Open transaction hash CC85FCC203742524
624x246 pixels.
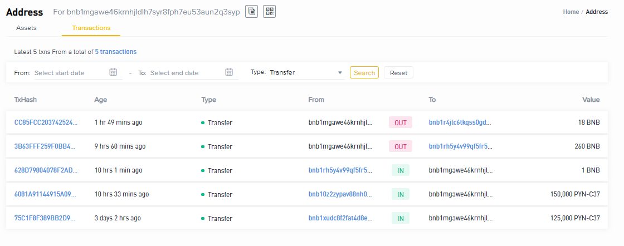click(46, 122)
